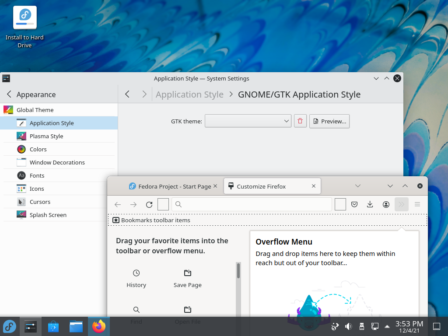Select Application Style in sidebar
This screenshot has width=448, height=336.
pyautogui.click(x=59, y=123)
